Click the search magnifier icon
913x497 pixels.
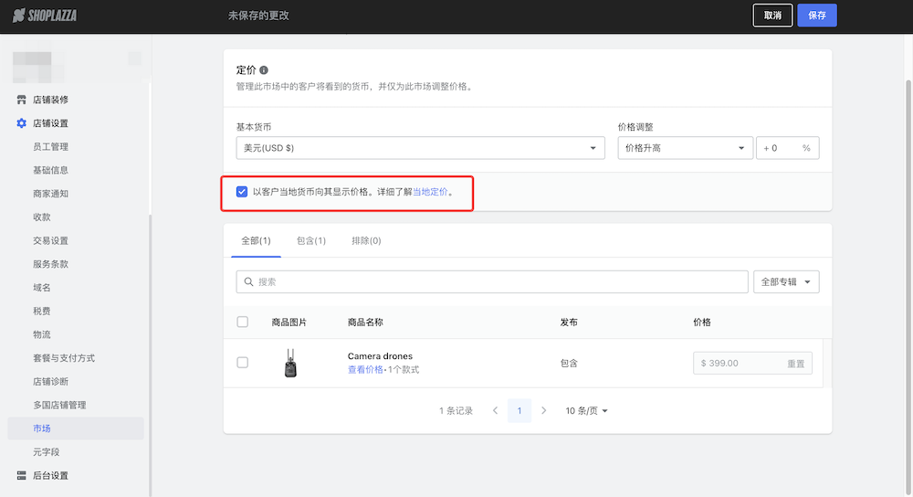tap(247, 282)
